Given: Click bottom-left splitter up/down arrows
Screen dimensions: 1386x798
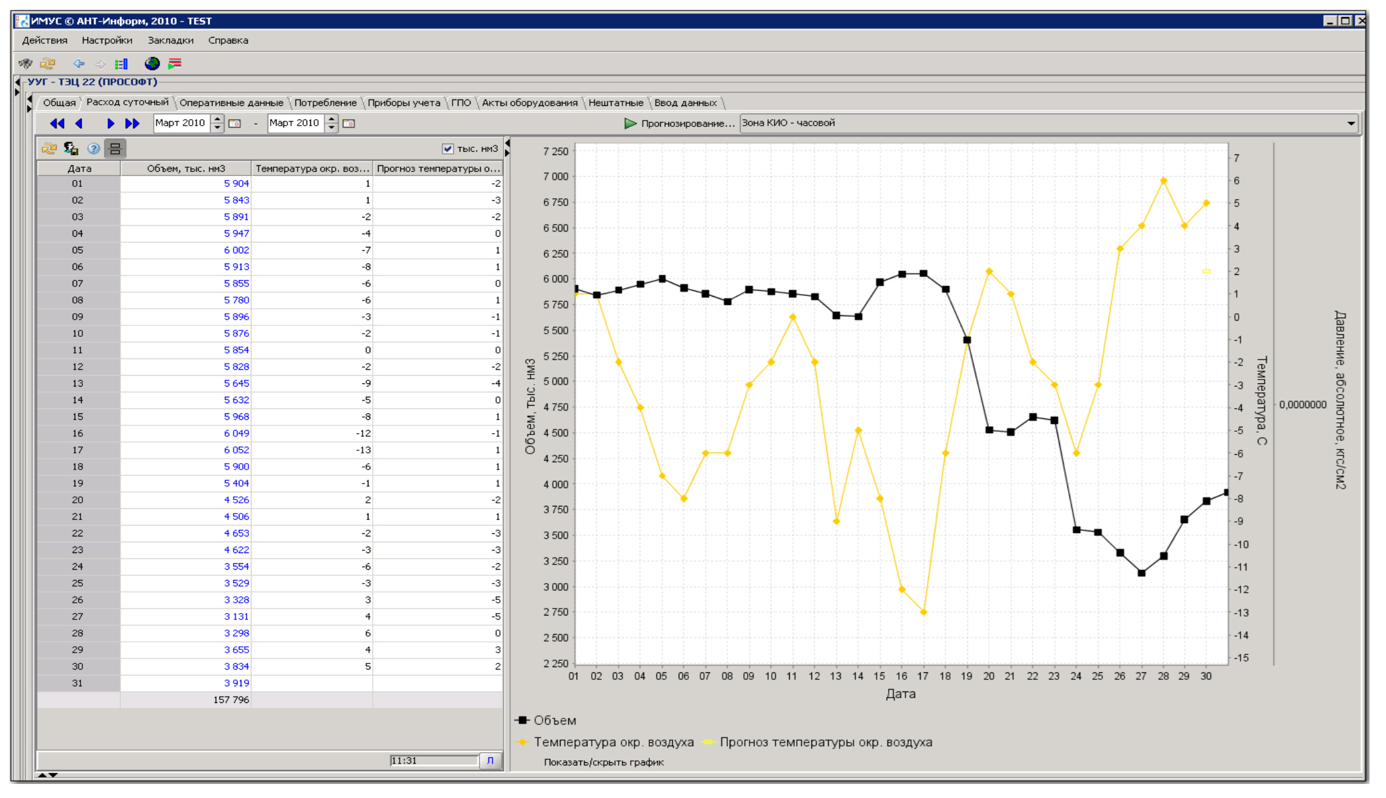Looking at the screenshot, I should tap(47, 775).
